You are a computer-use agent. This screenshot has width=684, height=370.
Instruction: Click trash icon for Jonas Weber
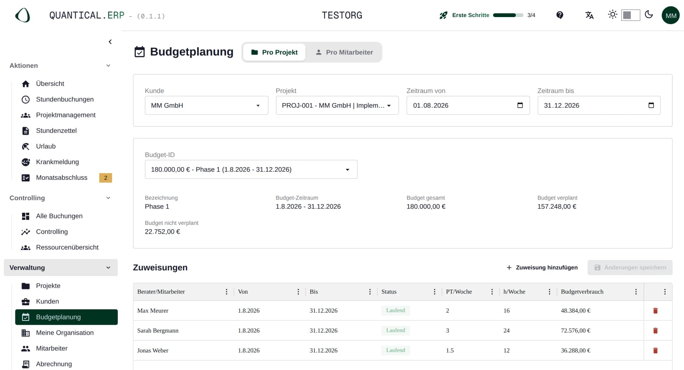[x=655, y=350]
